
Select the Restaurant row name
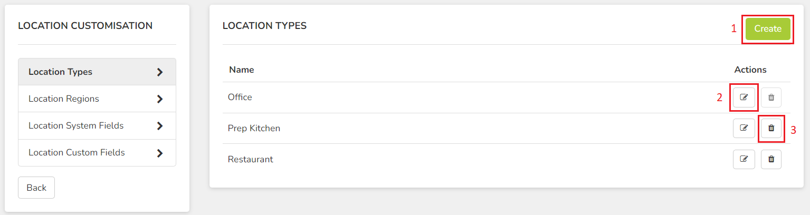(251, 159)
